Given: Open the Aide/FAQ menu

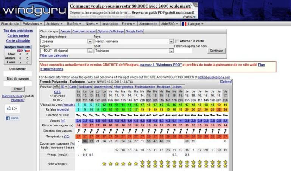Looking at the screenshot, I should pyautogui.click(x=170, y=24).
